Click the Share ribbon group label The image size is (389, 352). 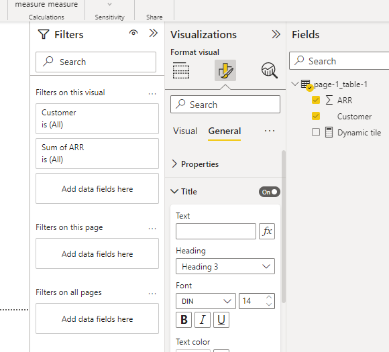point(154,17)
